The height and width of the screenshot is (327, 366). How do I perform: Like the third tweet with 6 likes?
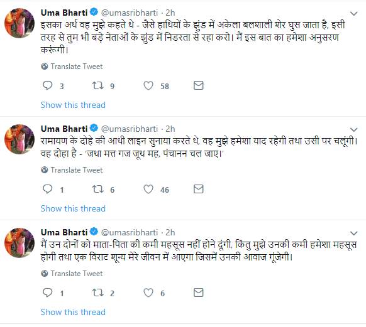148,292
